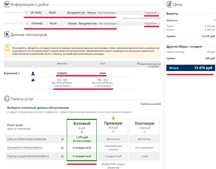Select the Премиум package radio button
Viewport: 216px width, 169px height.
click(113, 132)
